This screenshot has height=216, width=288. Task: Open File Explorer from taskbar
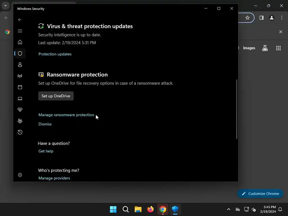point(138,209)
